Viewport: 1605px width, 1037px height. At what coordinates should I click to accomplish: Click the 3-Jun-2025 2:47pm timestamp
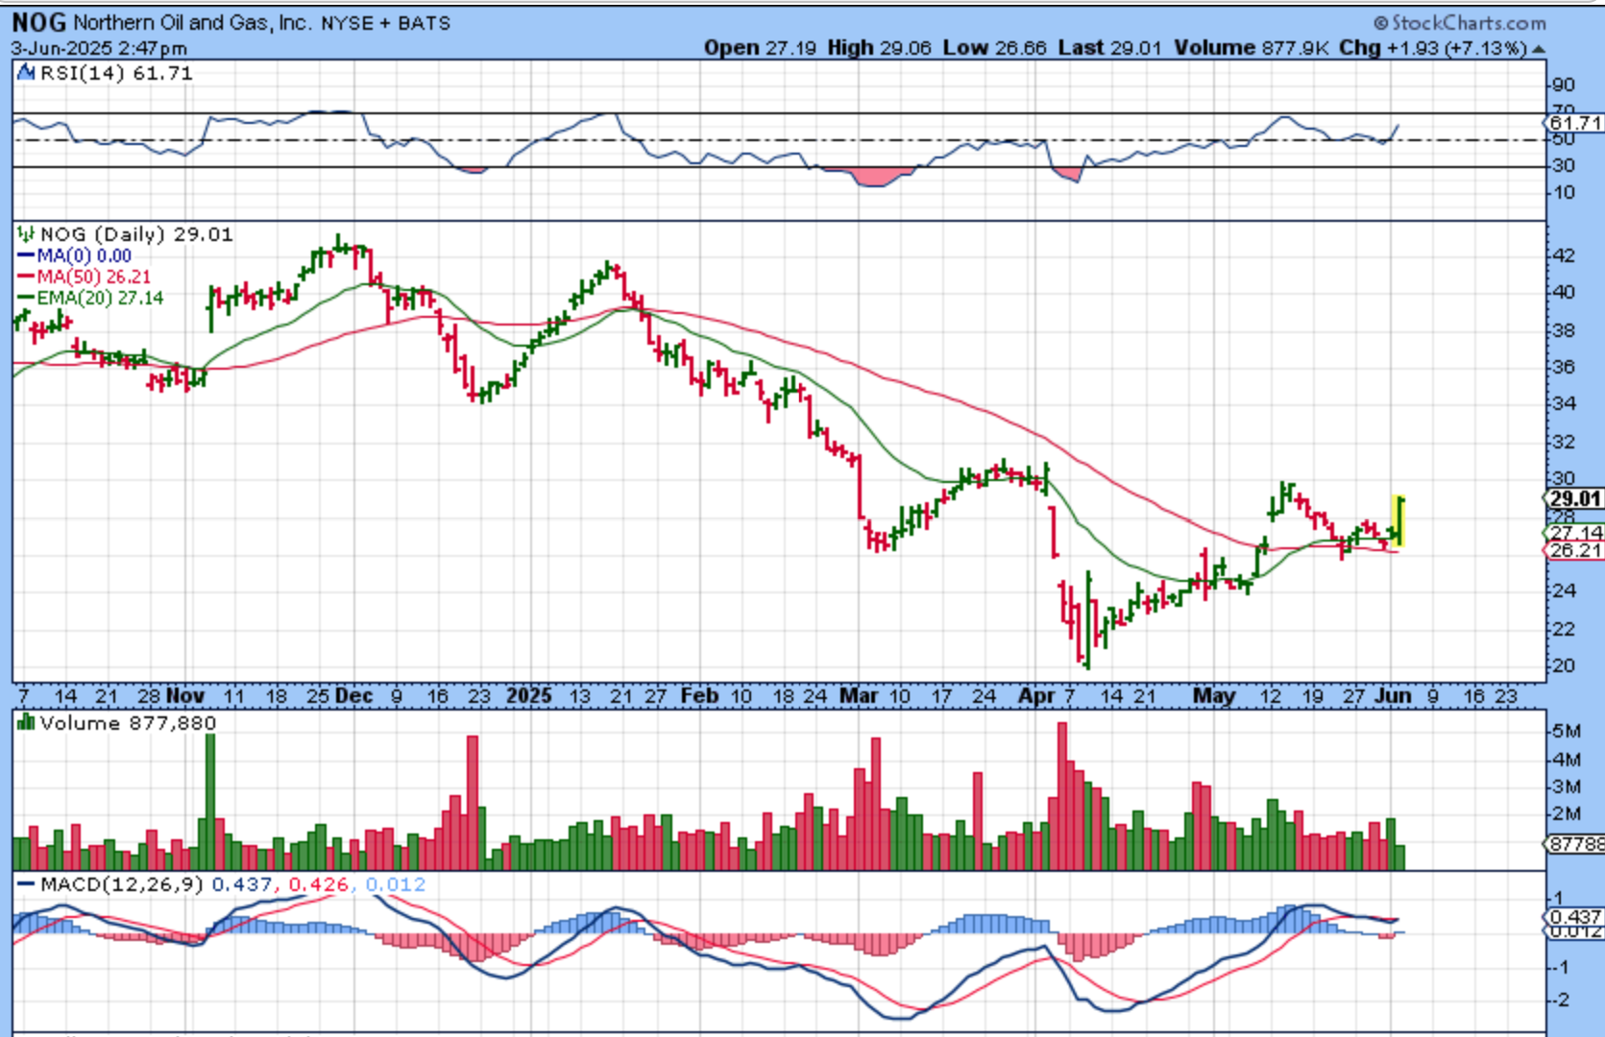click(x=99, y=48)
